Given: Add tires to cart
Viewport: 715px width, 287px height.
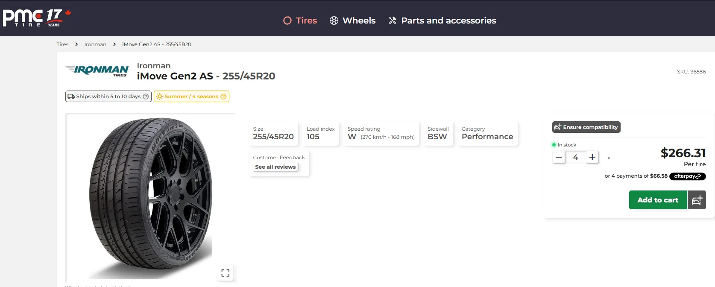Looking at the screenshot, I should pyautogui.click(x=658, y=200).
